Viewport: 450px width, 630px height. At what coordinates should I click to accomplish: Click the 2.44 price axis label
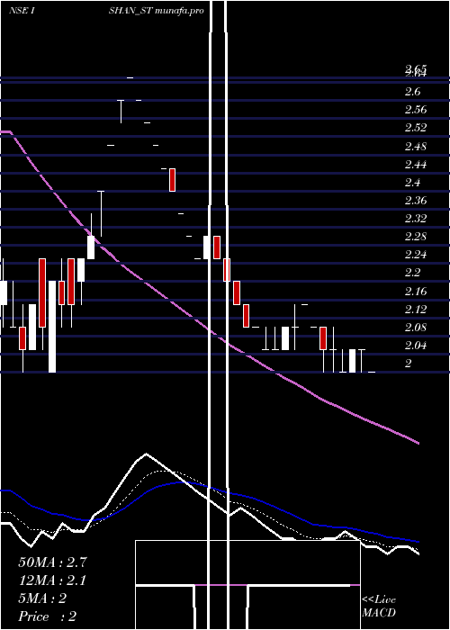(x=416, y=165)
